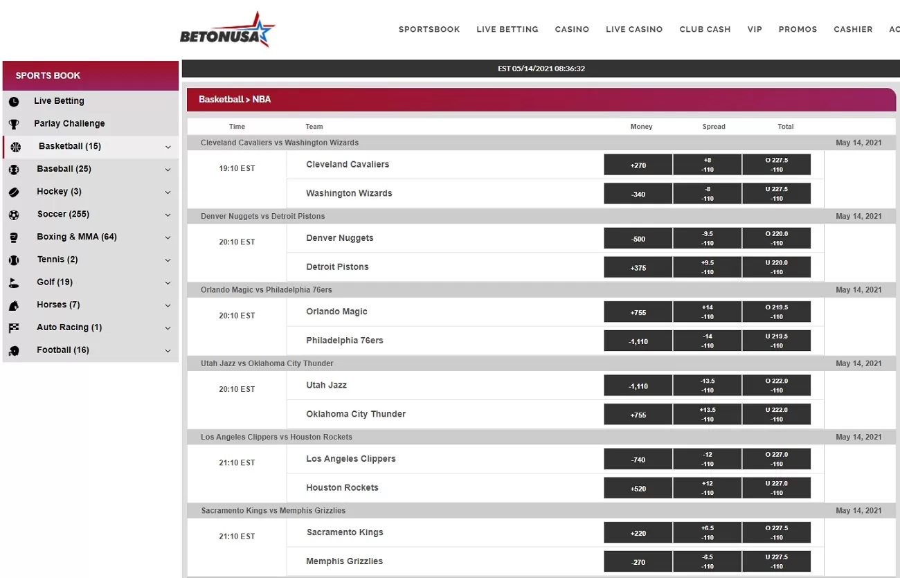Open the CLUB CASH nav item
The height and width of the screenshot is (578, 900).
pyautogui.click(x=705, y=29)
